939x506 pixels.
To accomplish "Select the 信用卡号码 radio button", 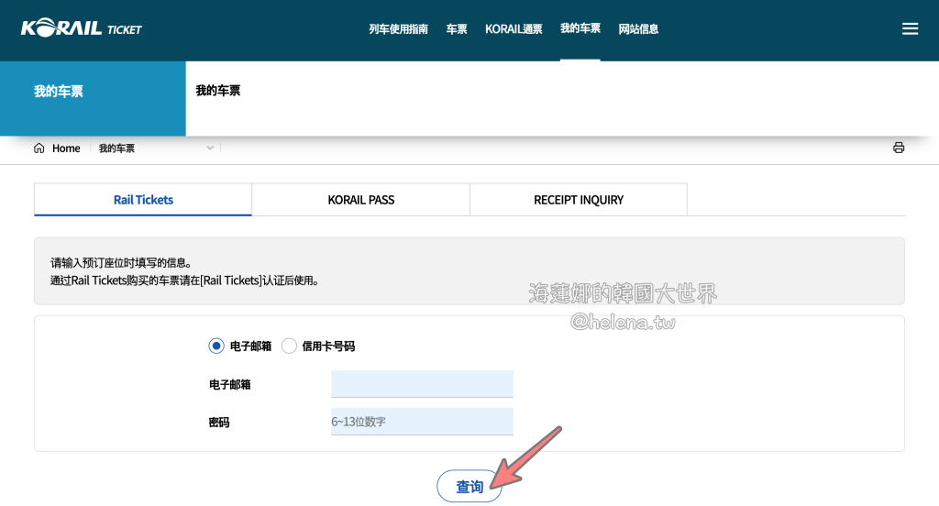I will tap(289, 346).
